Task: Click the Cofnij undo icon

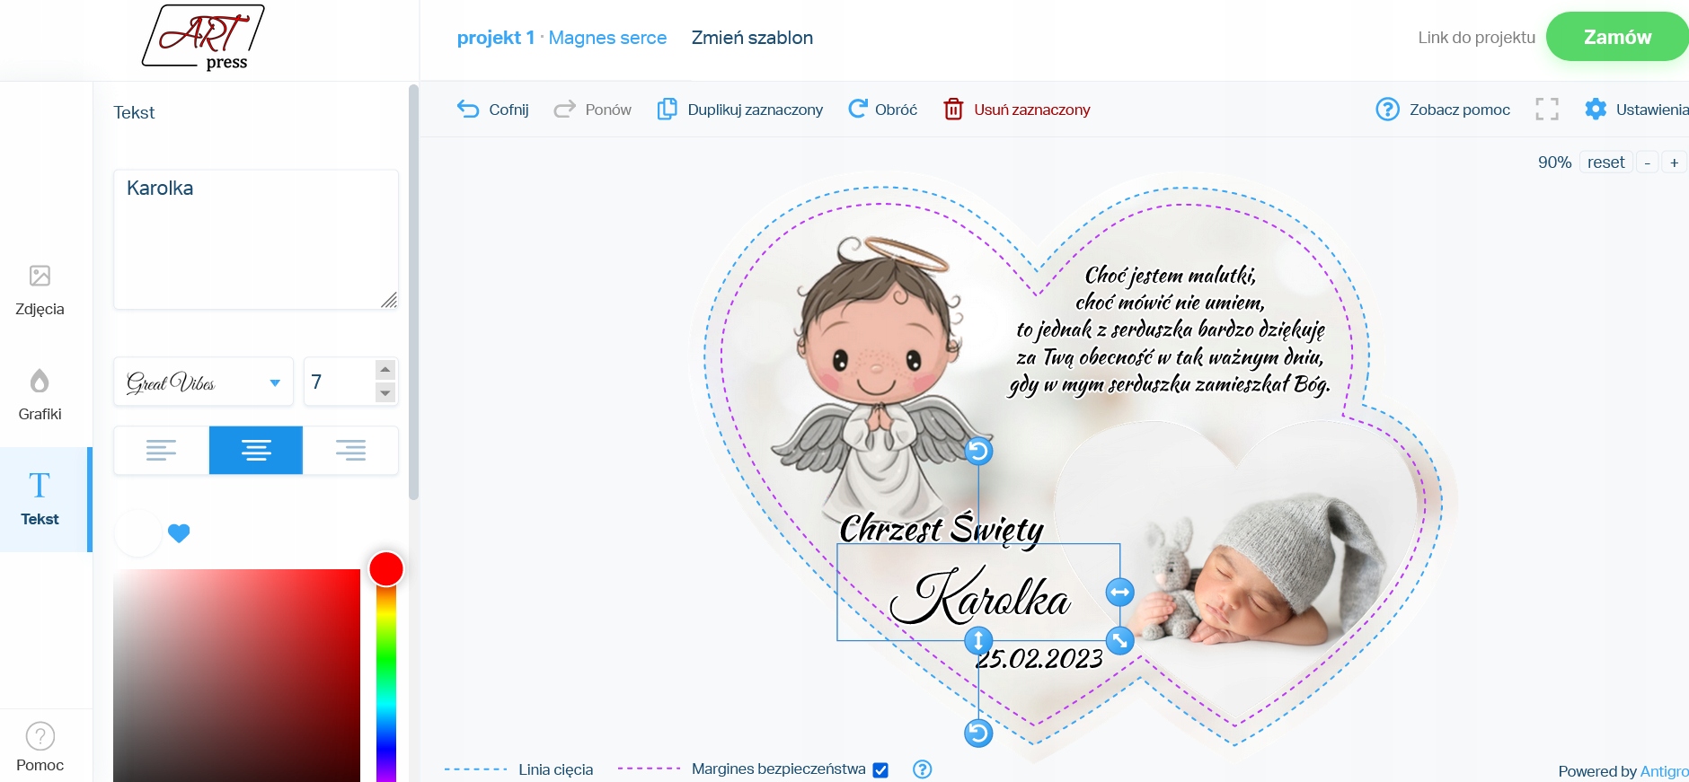Action: click(x=468, y=110)
